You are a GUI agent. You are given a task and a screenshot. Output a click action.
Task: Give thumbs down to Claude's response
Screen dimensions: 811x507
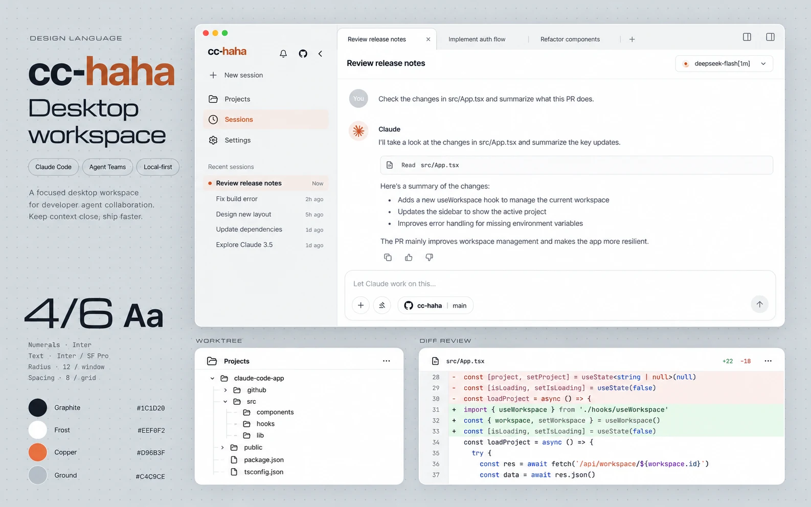[x=430, y=257]
